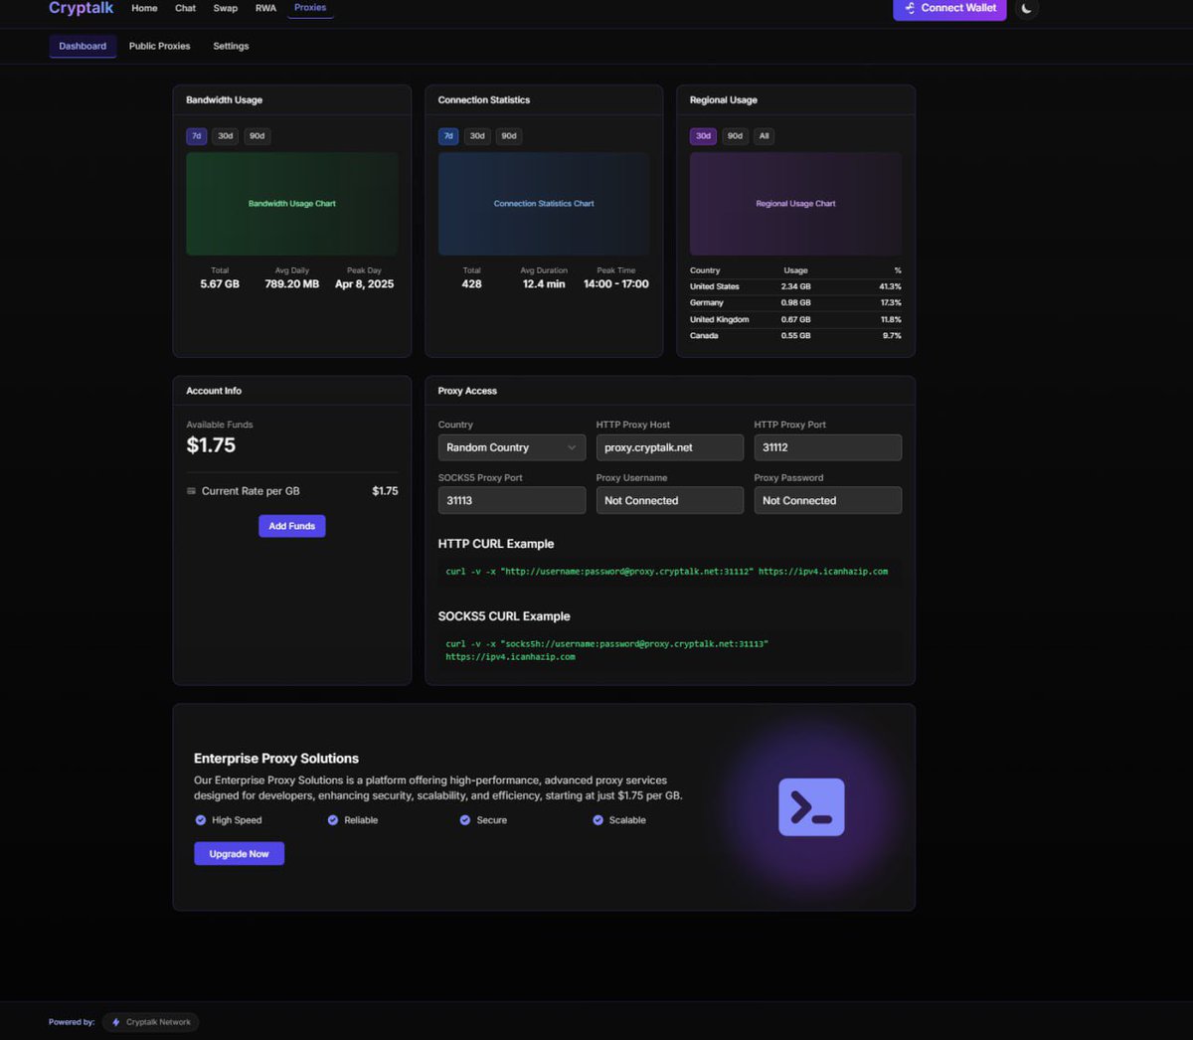The width and height of the screenshot is (1193, 1040).
Task: Click the HTTP CURL example code block
Action: click(670, 572)
